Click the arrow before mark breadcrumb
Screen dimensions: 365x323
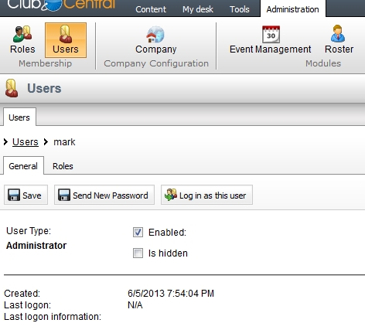(x=46, y=141)
